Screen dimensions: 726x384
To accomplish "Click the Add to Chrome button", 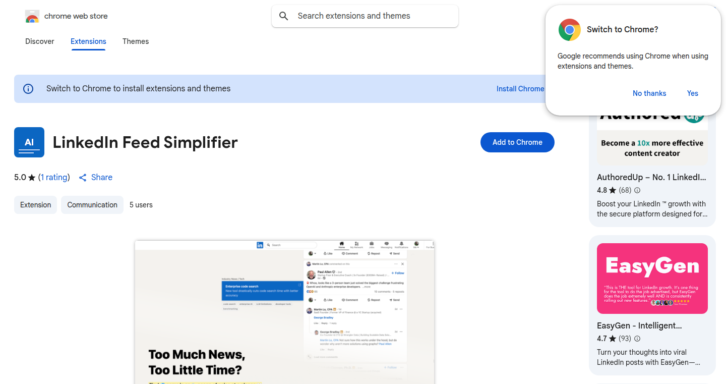I will [x=517, y=142].
